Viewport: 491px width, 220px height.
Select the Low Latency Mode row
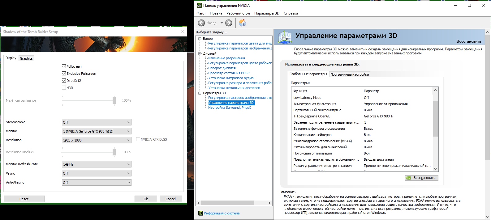click(362, 98)
